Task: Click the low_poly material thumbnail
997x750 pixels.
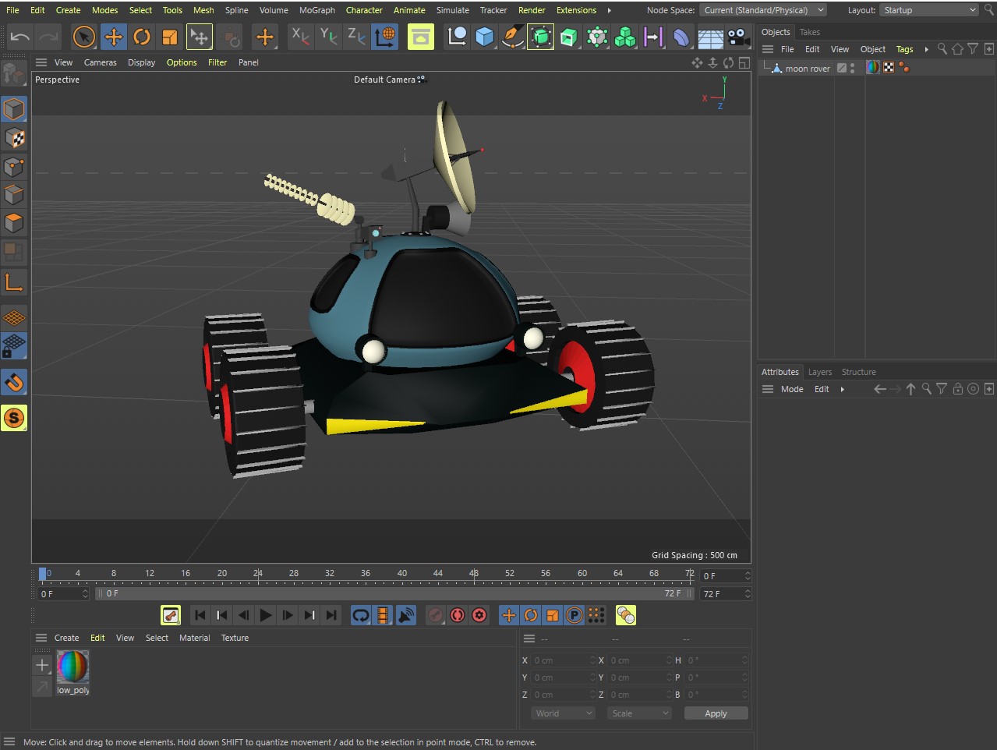Action: [x=73, y=667]
